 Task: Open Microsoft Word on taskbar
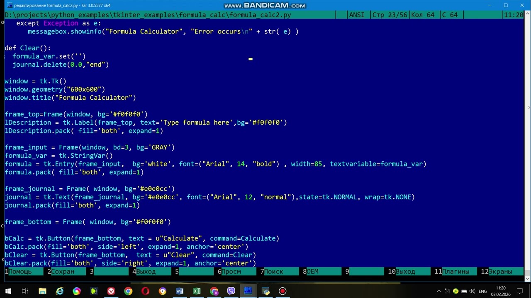point(180,291)
